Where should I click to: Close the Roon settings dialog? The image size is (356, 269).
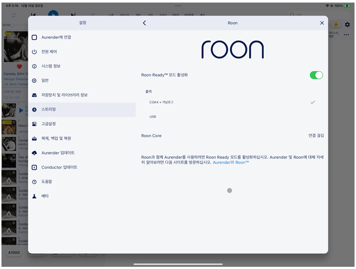322,23
